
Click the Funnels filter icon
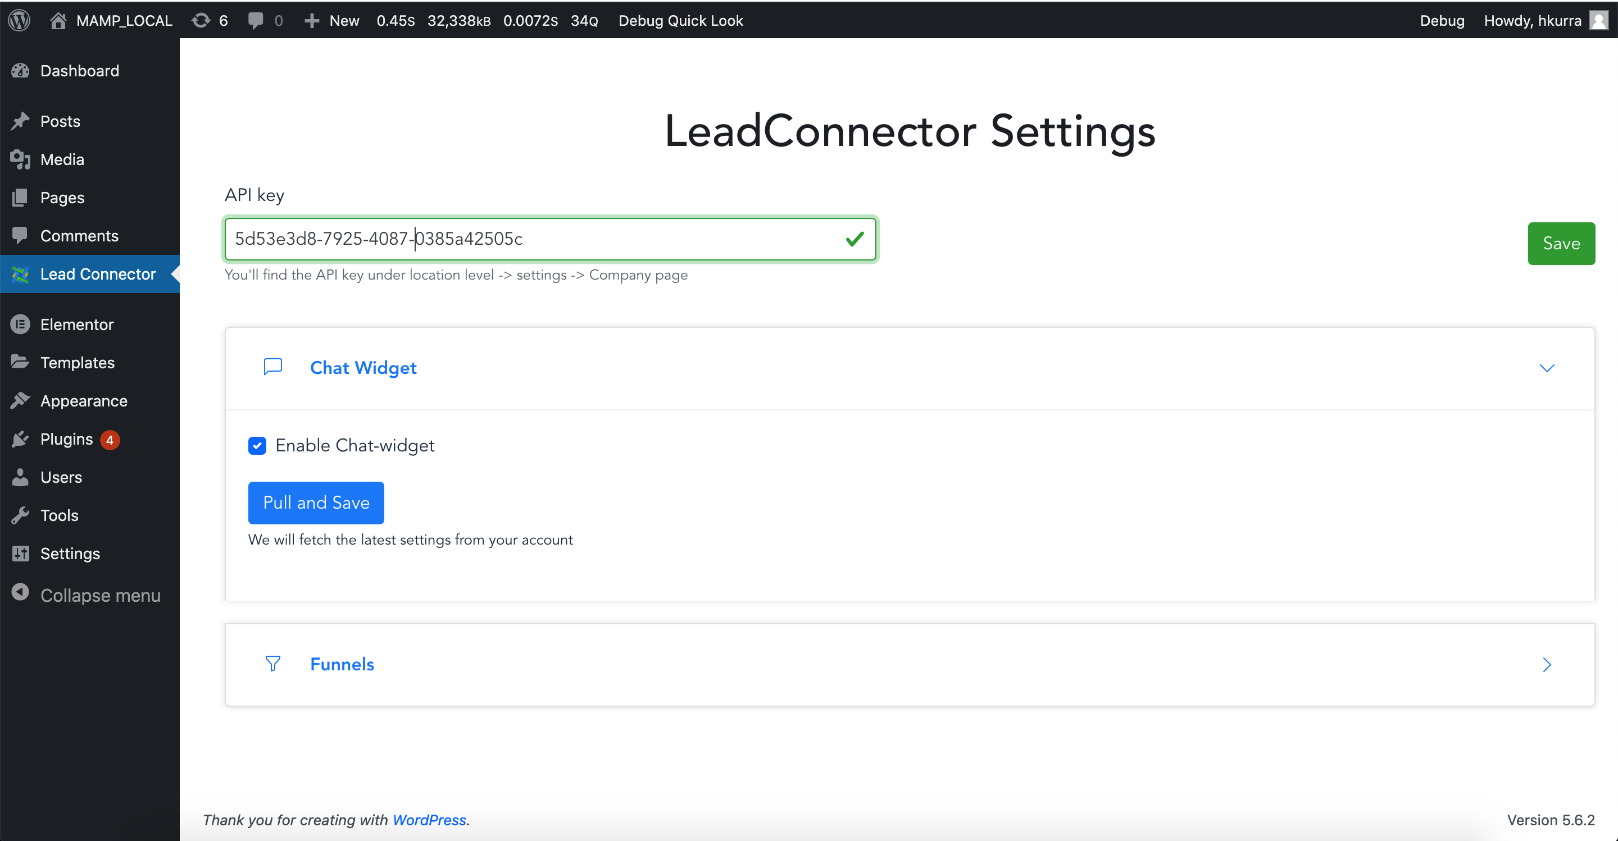[274, 664]
